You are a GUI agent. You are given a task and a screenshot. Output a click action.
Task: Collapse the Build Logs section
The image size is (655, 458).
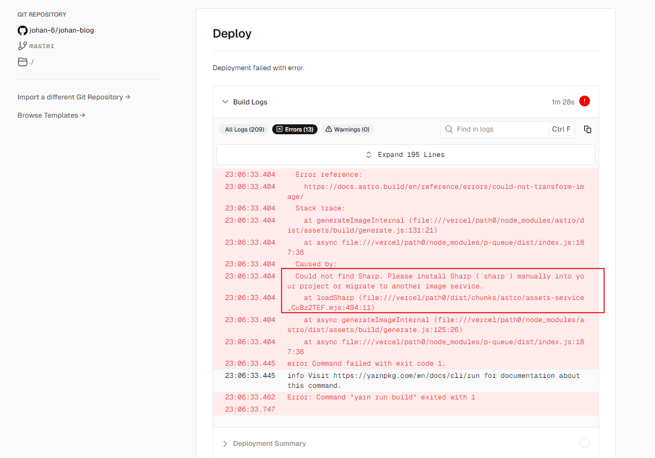tap(225, 102)
